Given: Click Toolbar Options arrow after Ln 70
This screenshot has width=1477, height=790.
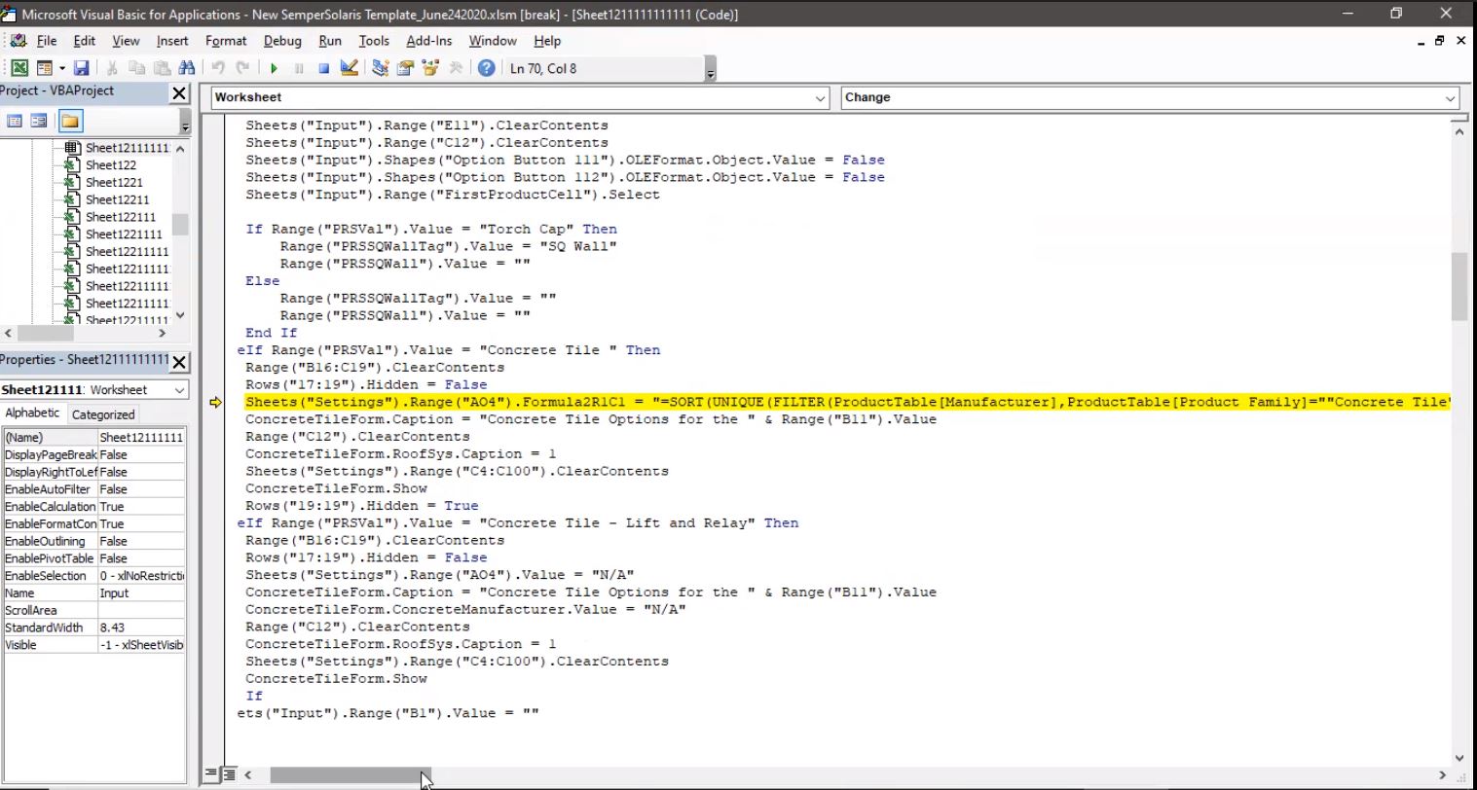Looking at the screenshot, I should pos(711,70).
